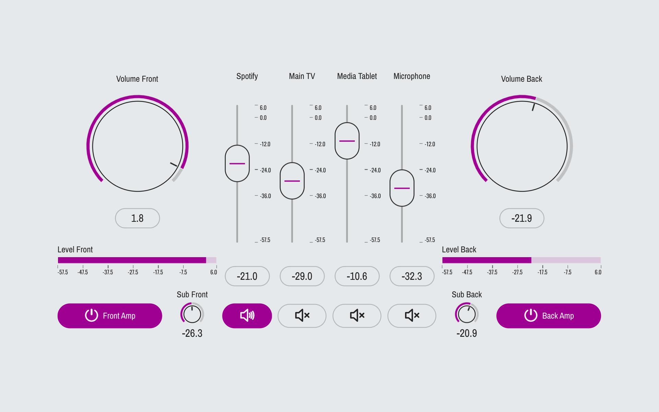Select the Volume Back value field -21.9
The width and height of the screenshot is (659, 412).
[x=522, y=218]
